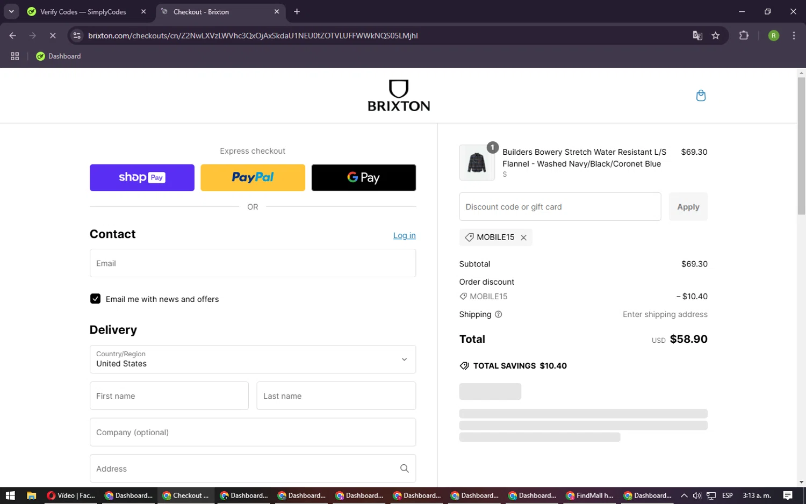Screen dimensions: 806x504
Task: Focus the Discount code or gift card field
Action: (560, 206)
